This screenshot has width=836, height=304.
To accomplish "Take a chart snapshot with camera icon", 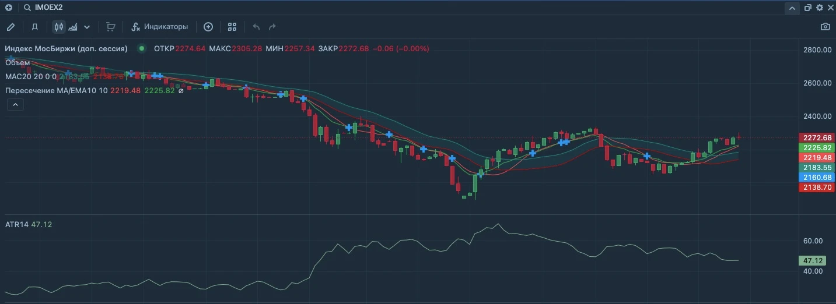I will (825, 27).
